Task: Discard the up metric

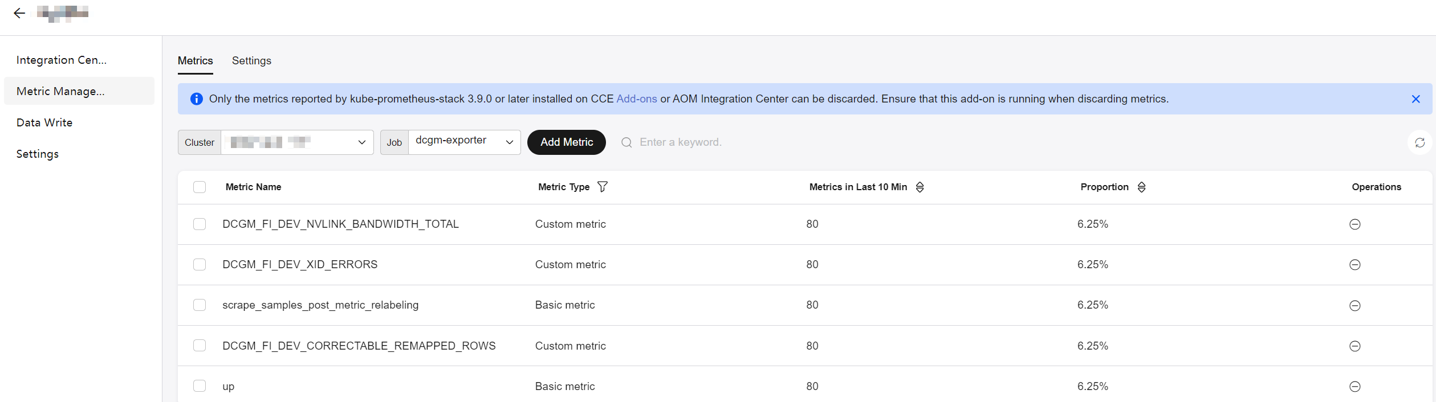Action: tap(1355, 387)
